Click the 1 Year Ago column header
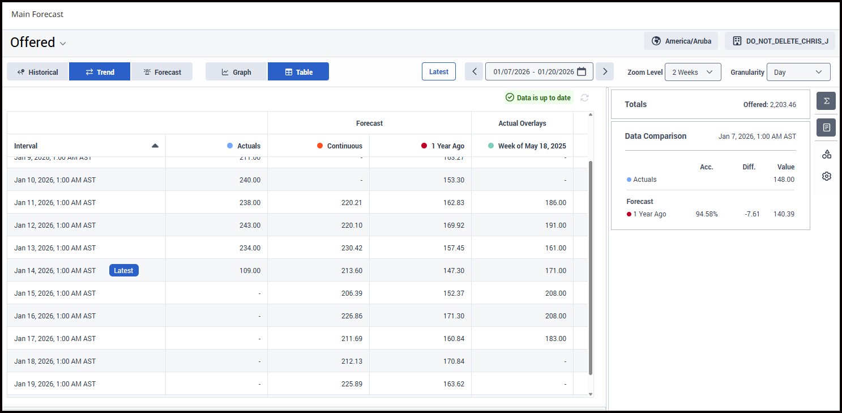842x413 pixels. [421, 146]
